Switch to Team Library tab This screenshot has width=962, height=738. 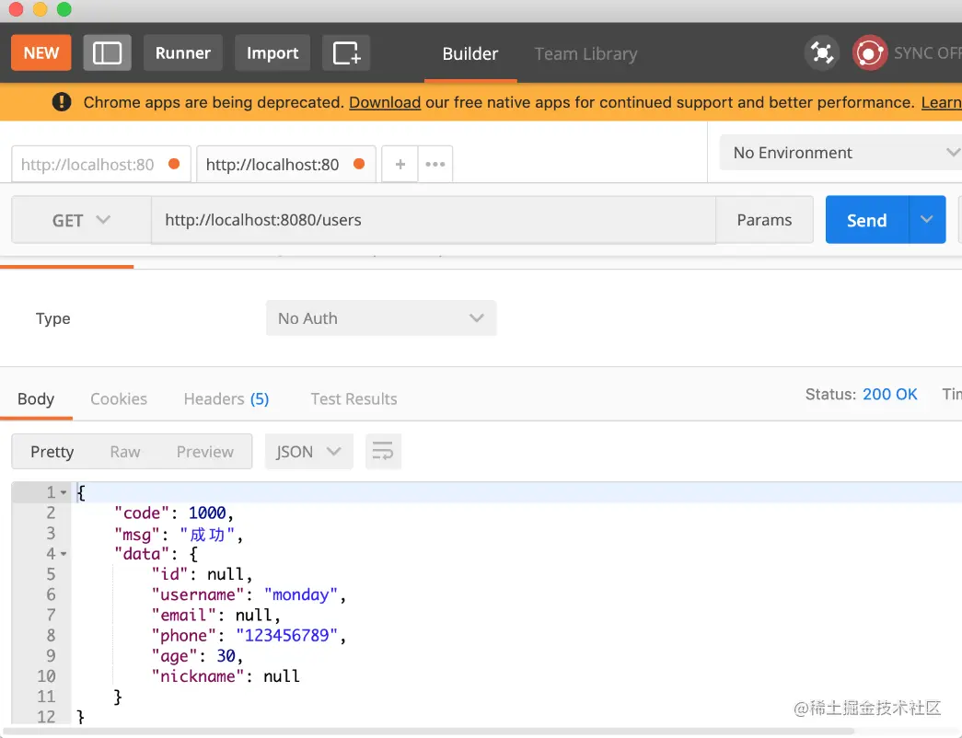coord(585,54)
